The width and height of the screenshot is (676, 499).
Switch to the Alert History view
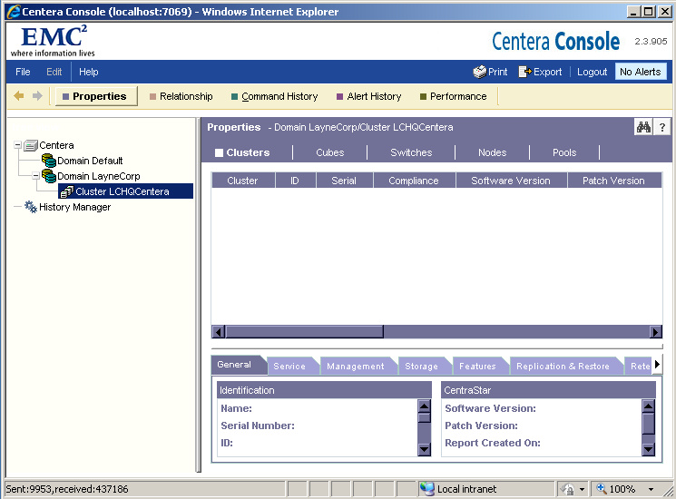pyautogui.click(x=369, y=96)
